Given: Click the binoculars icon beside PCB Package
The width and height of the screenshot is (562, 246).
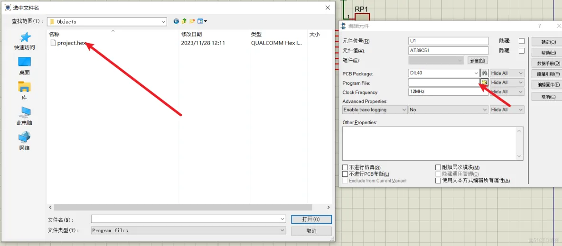Looking at the screenshot, I should click(x=484, y=73).
